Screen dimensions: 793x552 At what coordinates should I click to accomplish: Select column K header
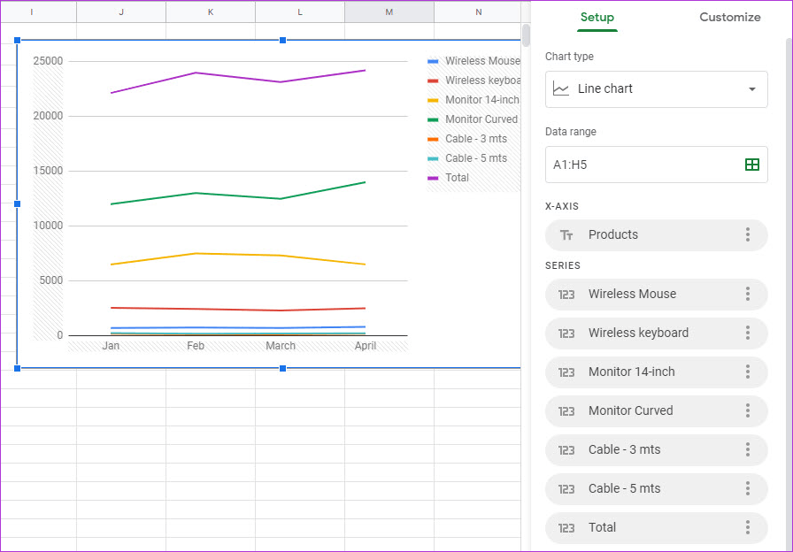(x=211, y=11)
